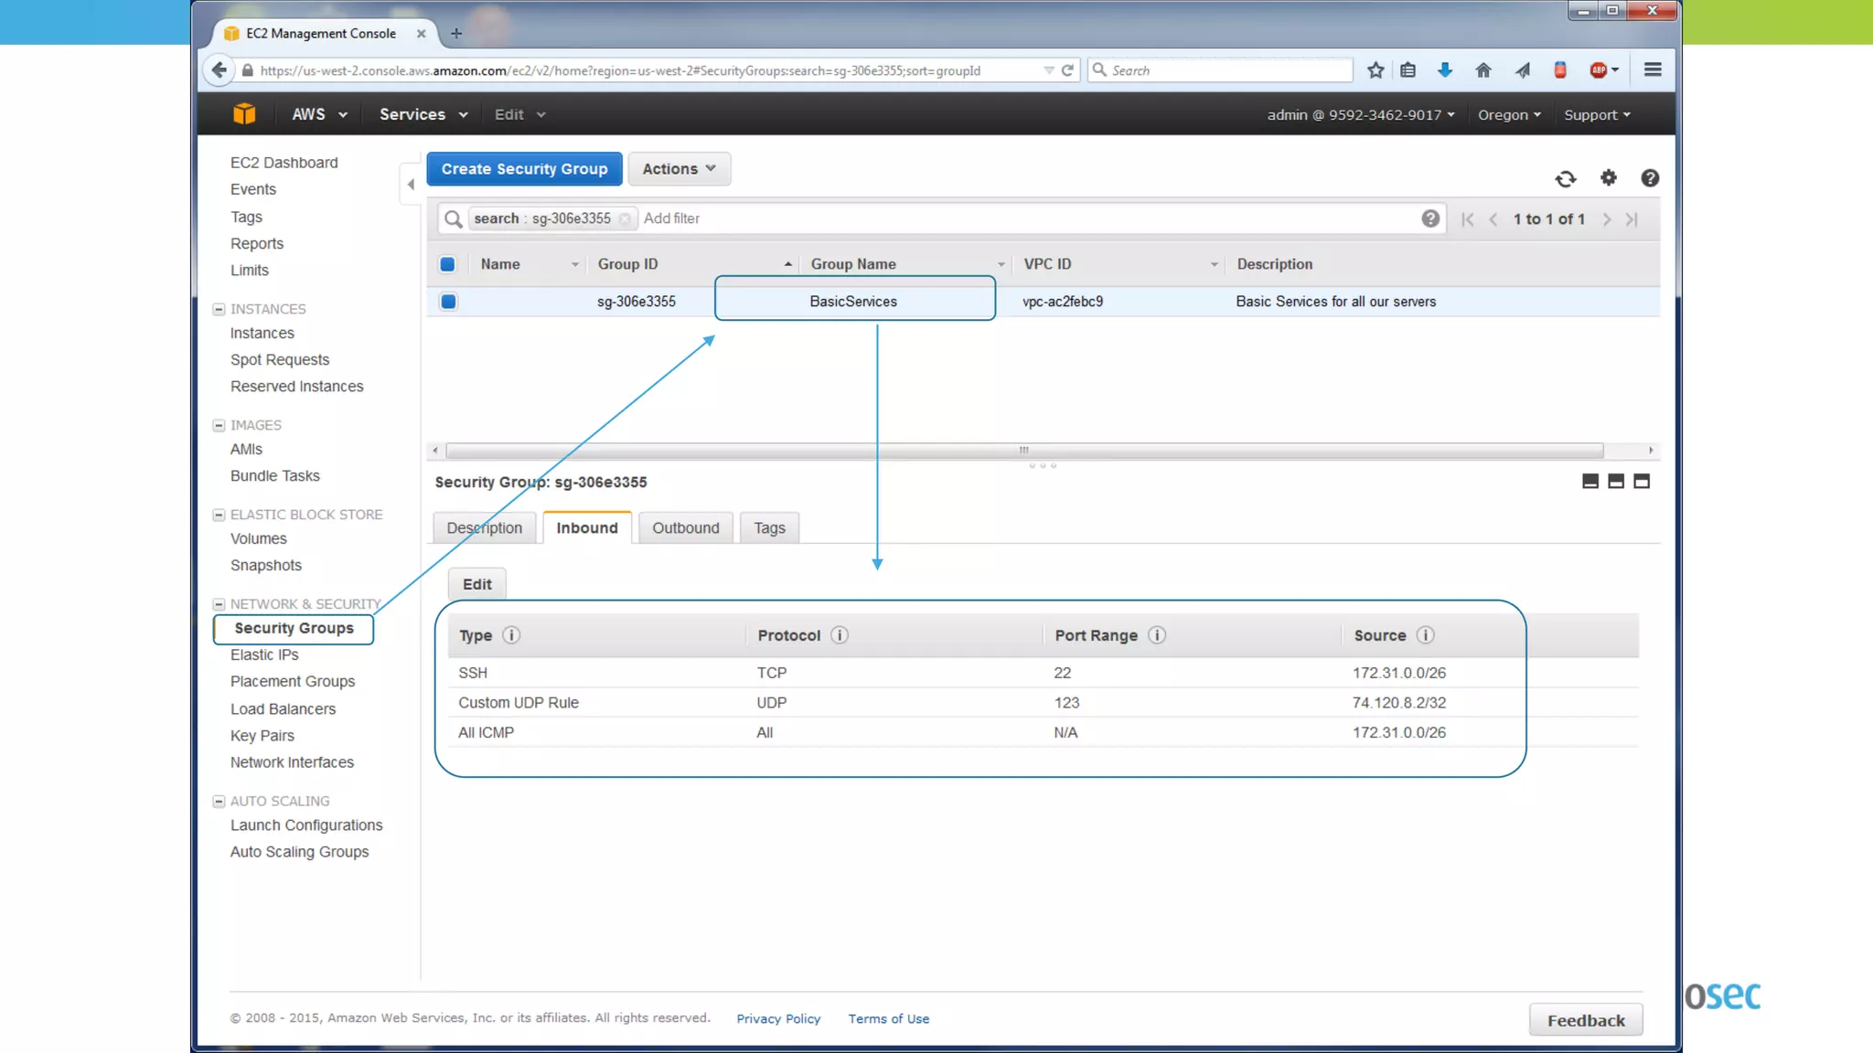Toggle the select-all checkbox in table header
Viewport: 1873px width, 1053px height.
point(447,264)
